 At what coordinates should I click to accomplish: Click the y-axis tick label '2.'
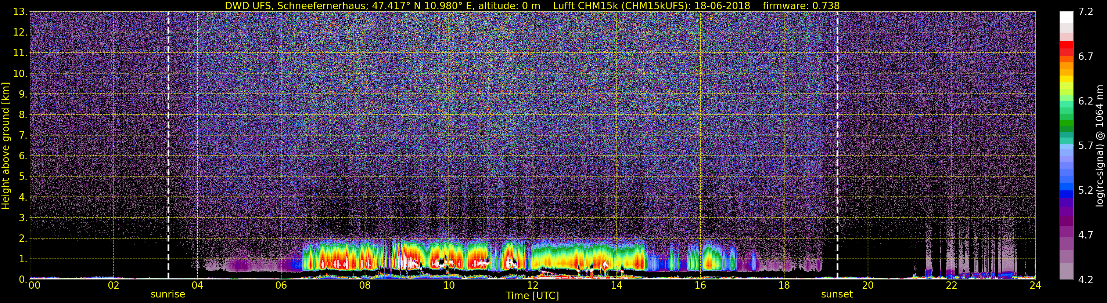(x=23, y=239)
